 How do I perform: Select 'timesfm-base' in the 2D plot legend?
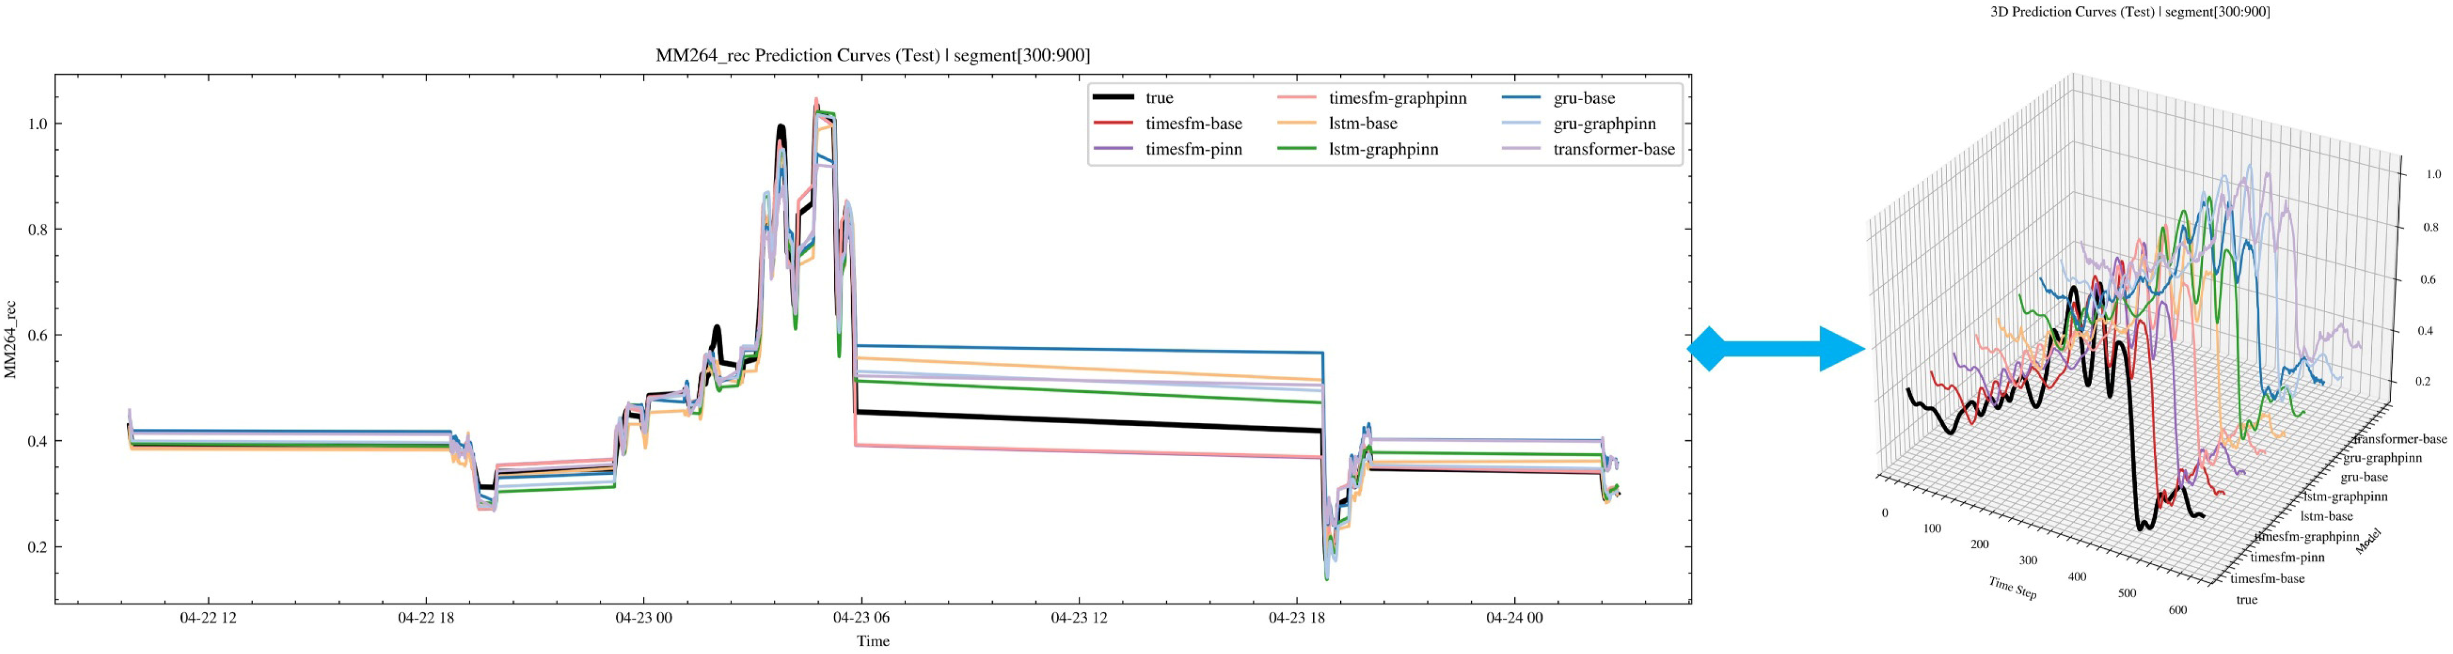1193,124
